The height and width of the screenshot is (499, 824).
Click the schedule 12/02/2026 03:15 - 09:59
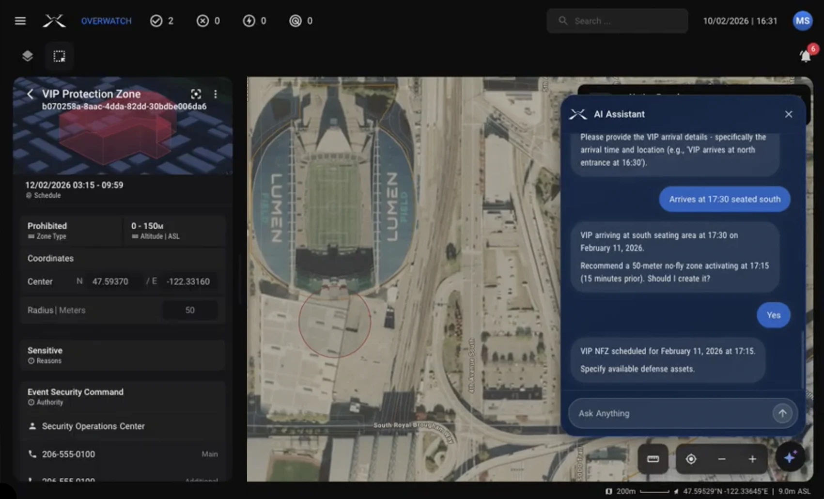tap(74, 185)
